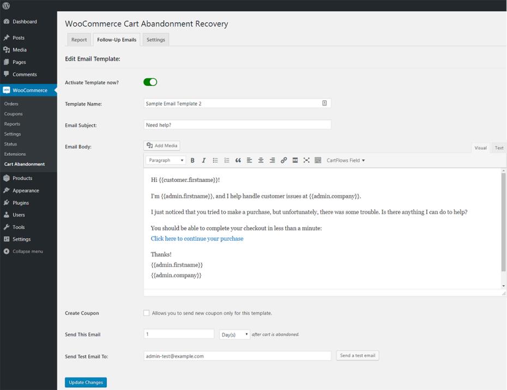The image size is (507, 390).
Task: Click the Update Changes button
Action: point(86,382)
